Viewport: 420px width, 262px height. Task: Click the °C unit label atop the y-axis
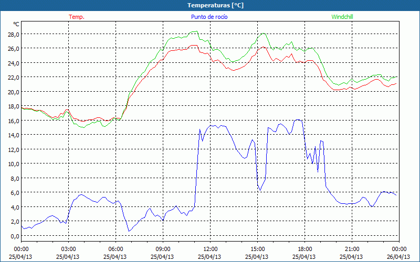coord(16,24)
